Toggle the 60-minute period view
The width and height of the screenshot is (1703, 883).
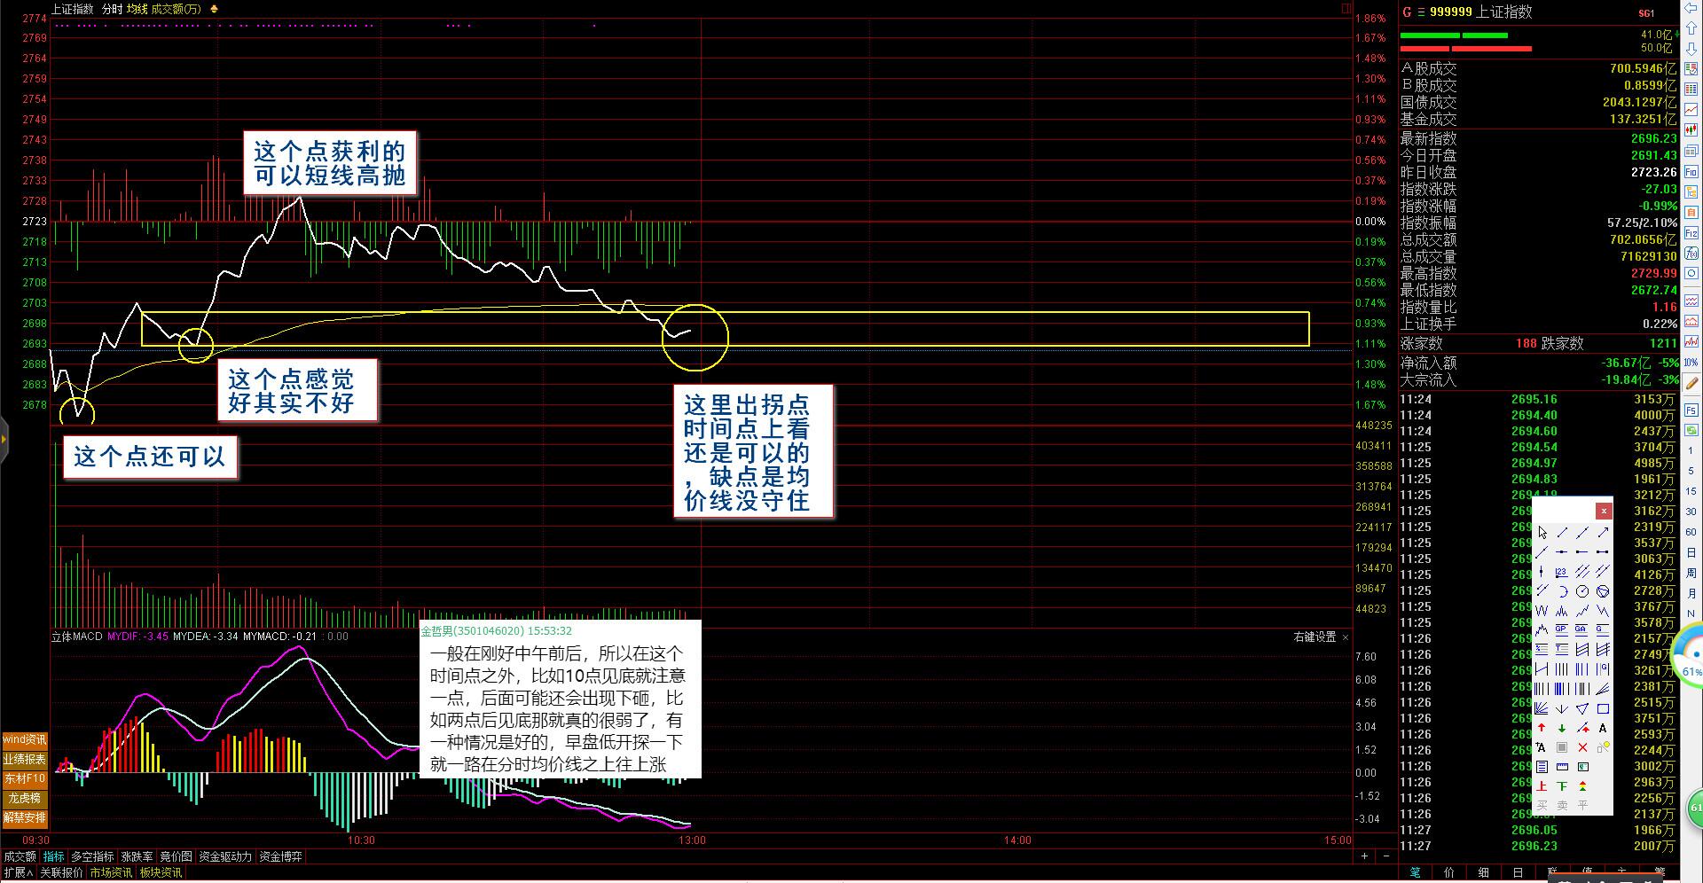click(1691, 532)
